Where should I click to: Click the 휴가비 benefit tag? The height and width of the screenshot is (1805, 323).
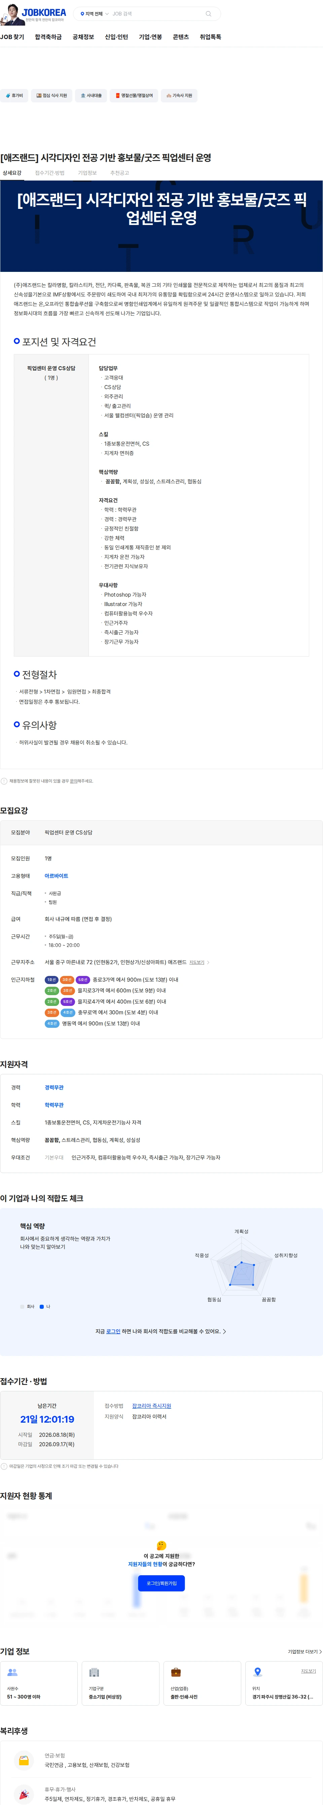[14, 95]
